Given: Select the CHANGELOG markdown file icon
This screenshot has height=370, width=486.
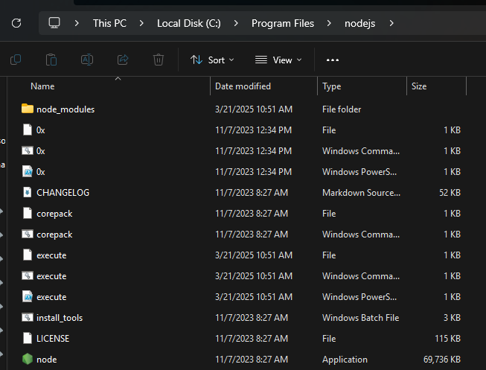Looking at the screenshot, I should point(28,192).
